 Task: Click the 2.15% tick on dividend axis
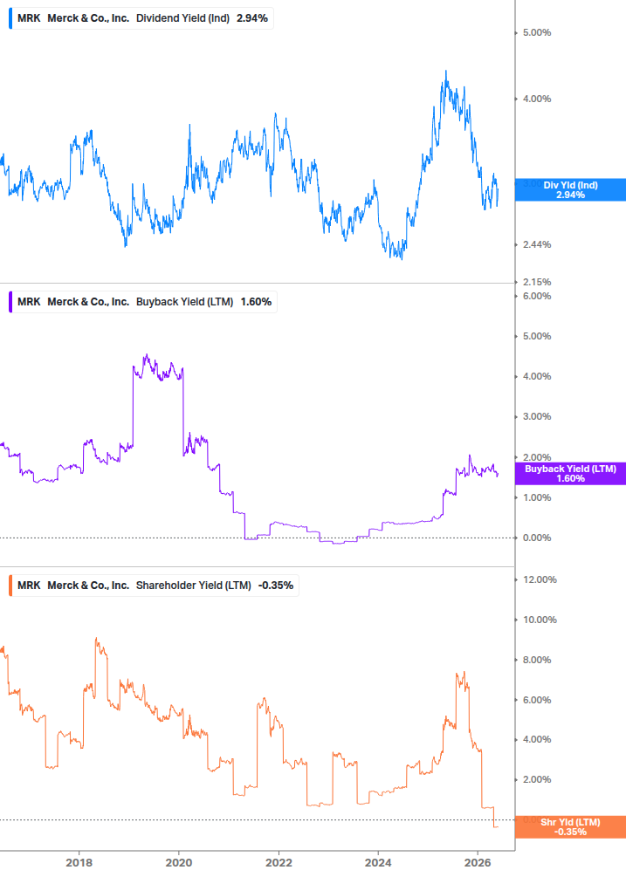[x=537, y=282]
